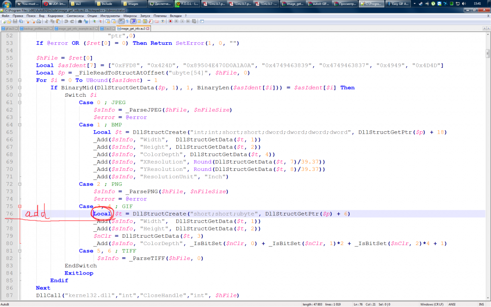Switch to the 2.au3 tab
Viewport: 491px width, 307px height.
[x=108, y=28]
